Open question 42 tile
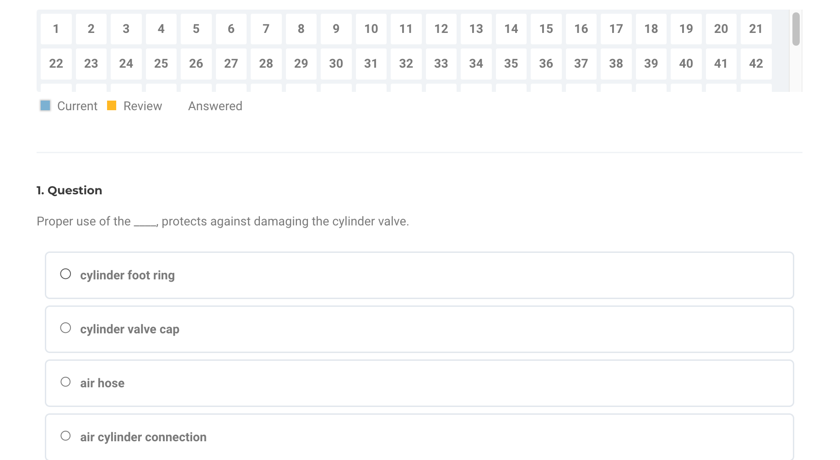840x460 pixels. click(x=756, y=64)
